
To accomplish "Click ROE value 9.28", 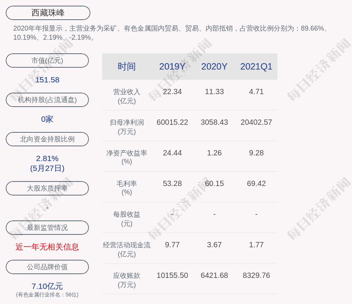I will point(256,153).
